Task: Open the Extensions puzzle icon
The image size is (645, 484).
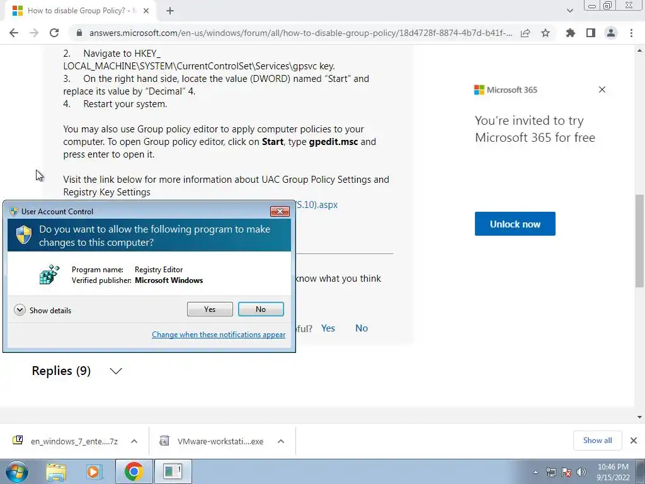Action: click(571, 33)
